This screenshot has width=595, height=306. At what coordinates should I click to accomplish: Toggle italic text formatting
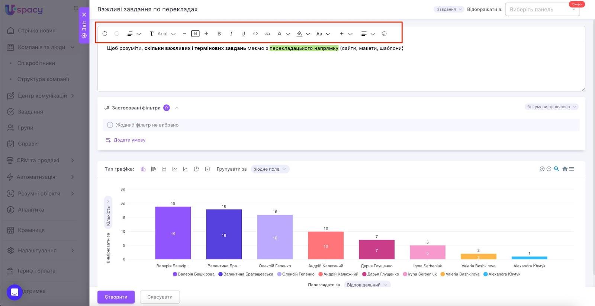coord(231,33)
